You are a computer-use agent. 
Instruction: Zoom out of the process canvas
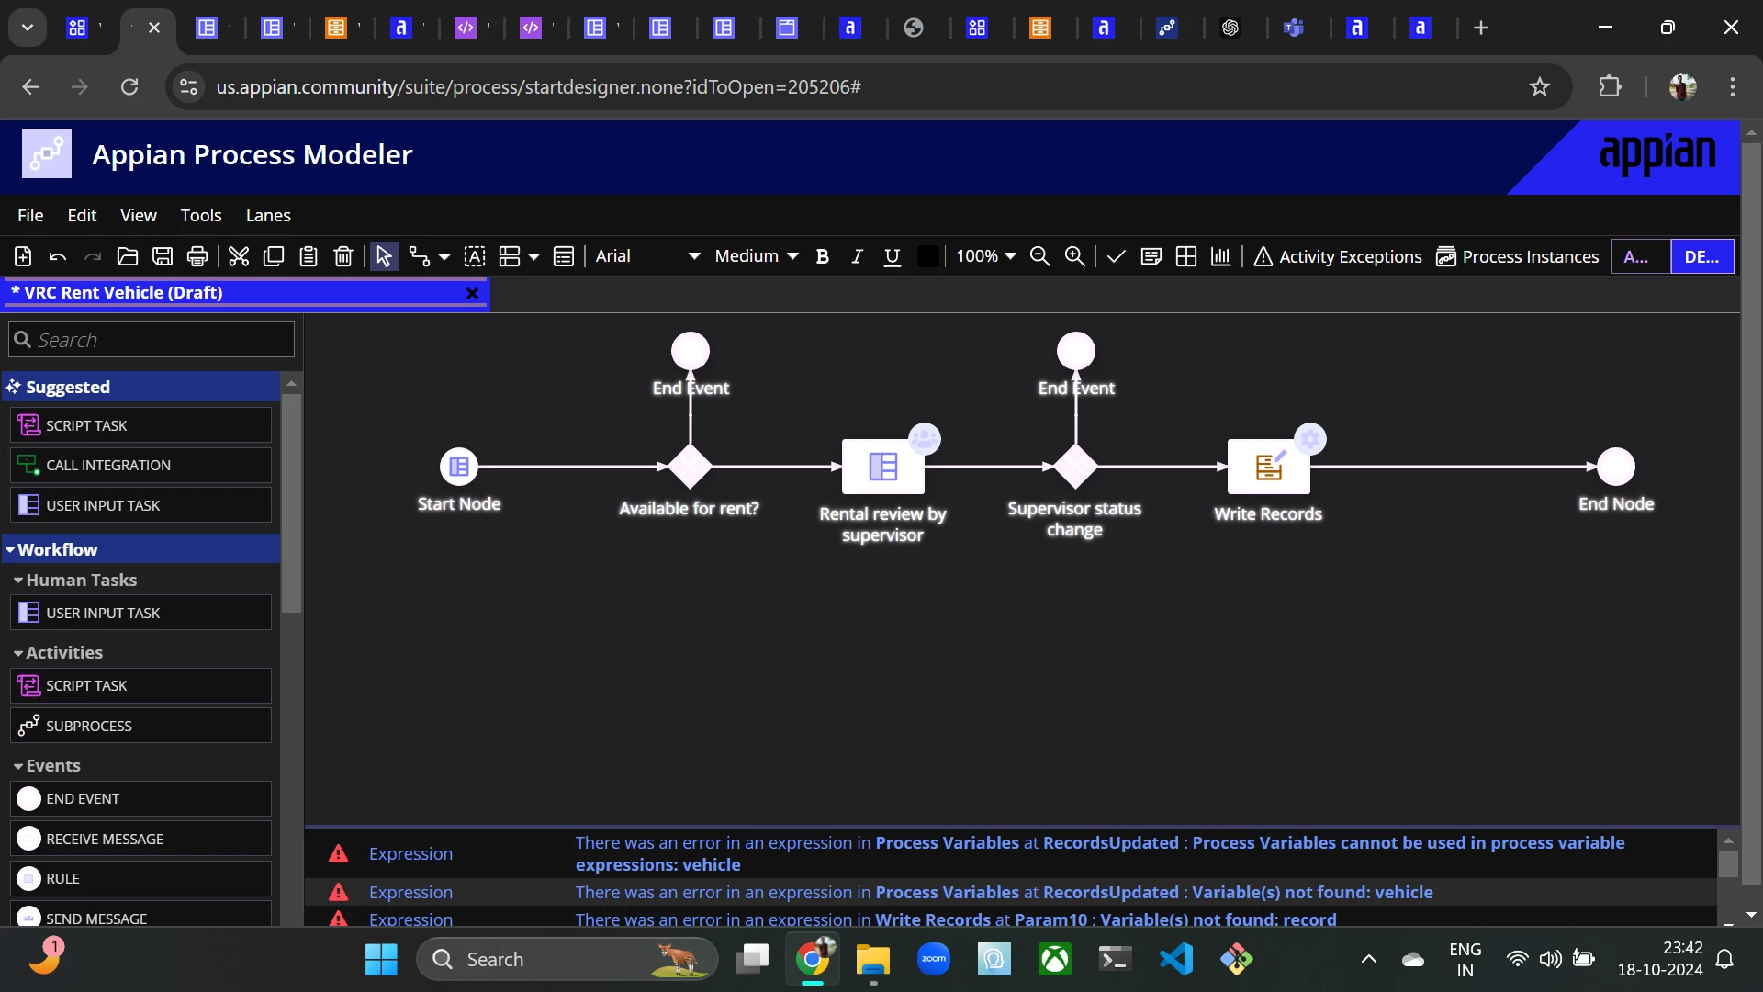pos(1040,256)
